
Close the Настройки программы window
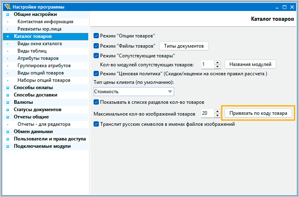tap(292, 7)
